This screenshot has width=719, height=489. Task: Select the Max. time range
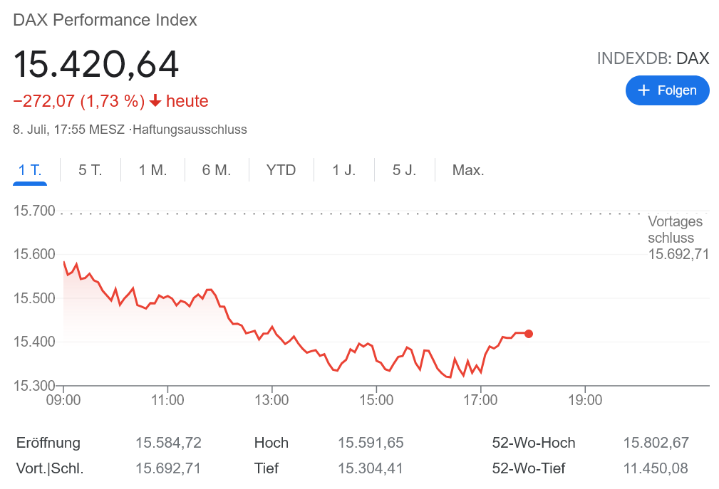pos(468,170)
